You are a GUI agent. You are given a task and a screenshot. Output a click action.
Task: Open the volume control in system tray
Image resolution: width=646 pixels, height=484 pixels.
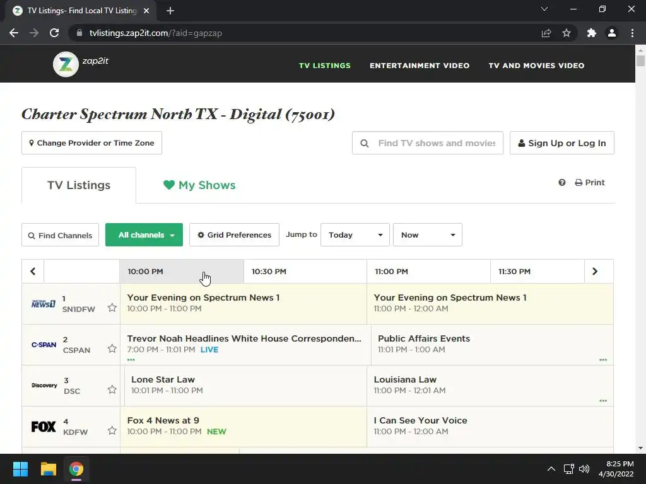pyautogui.click(x=584, y=469)
